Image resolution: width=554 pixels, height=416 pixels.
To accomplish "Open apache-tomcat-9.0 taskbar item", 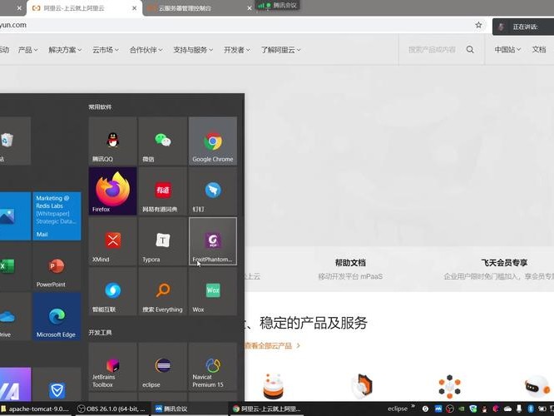I will coord(36,409).
